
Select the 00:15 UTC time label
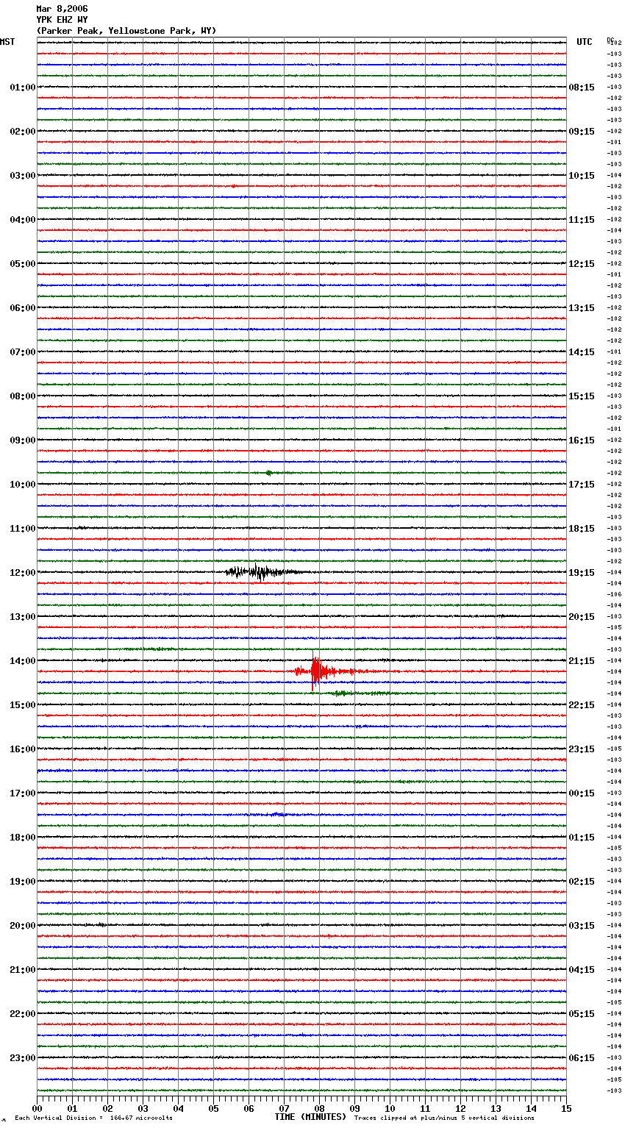click(582, 793)
